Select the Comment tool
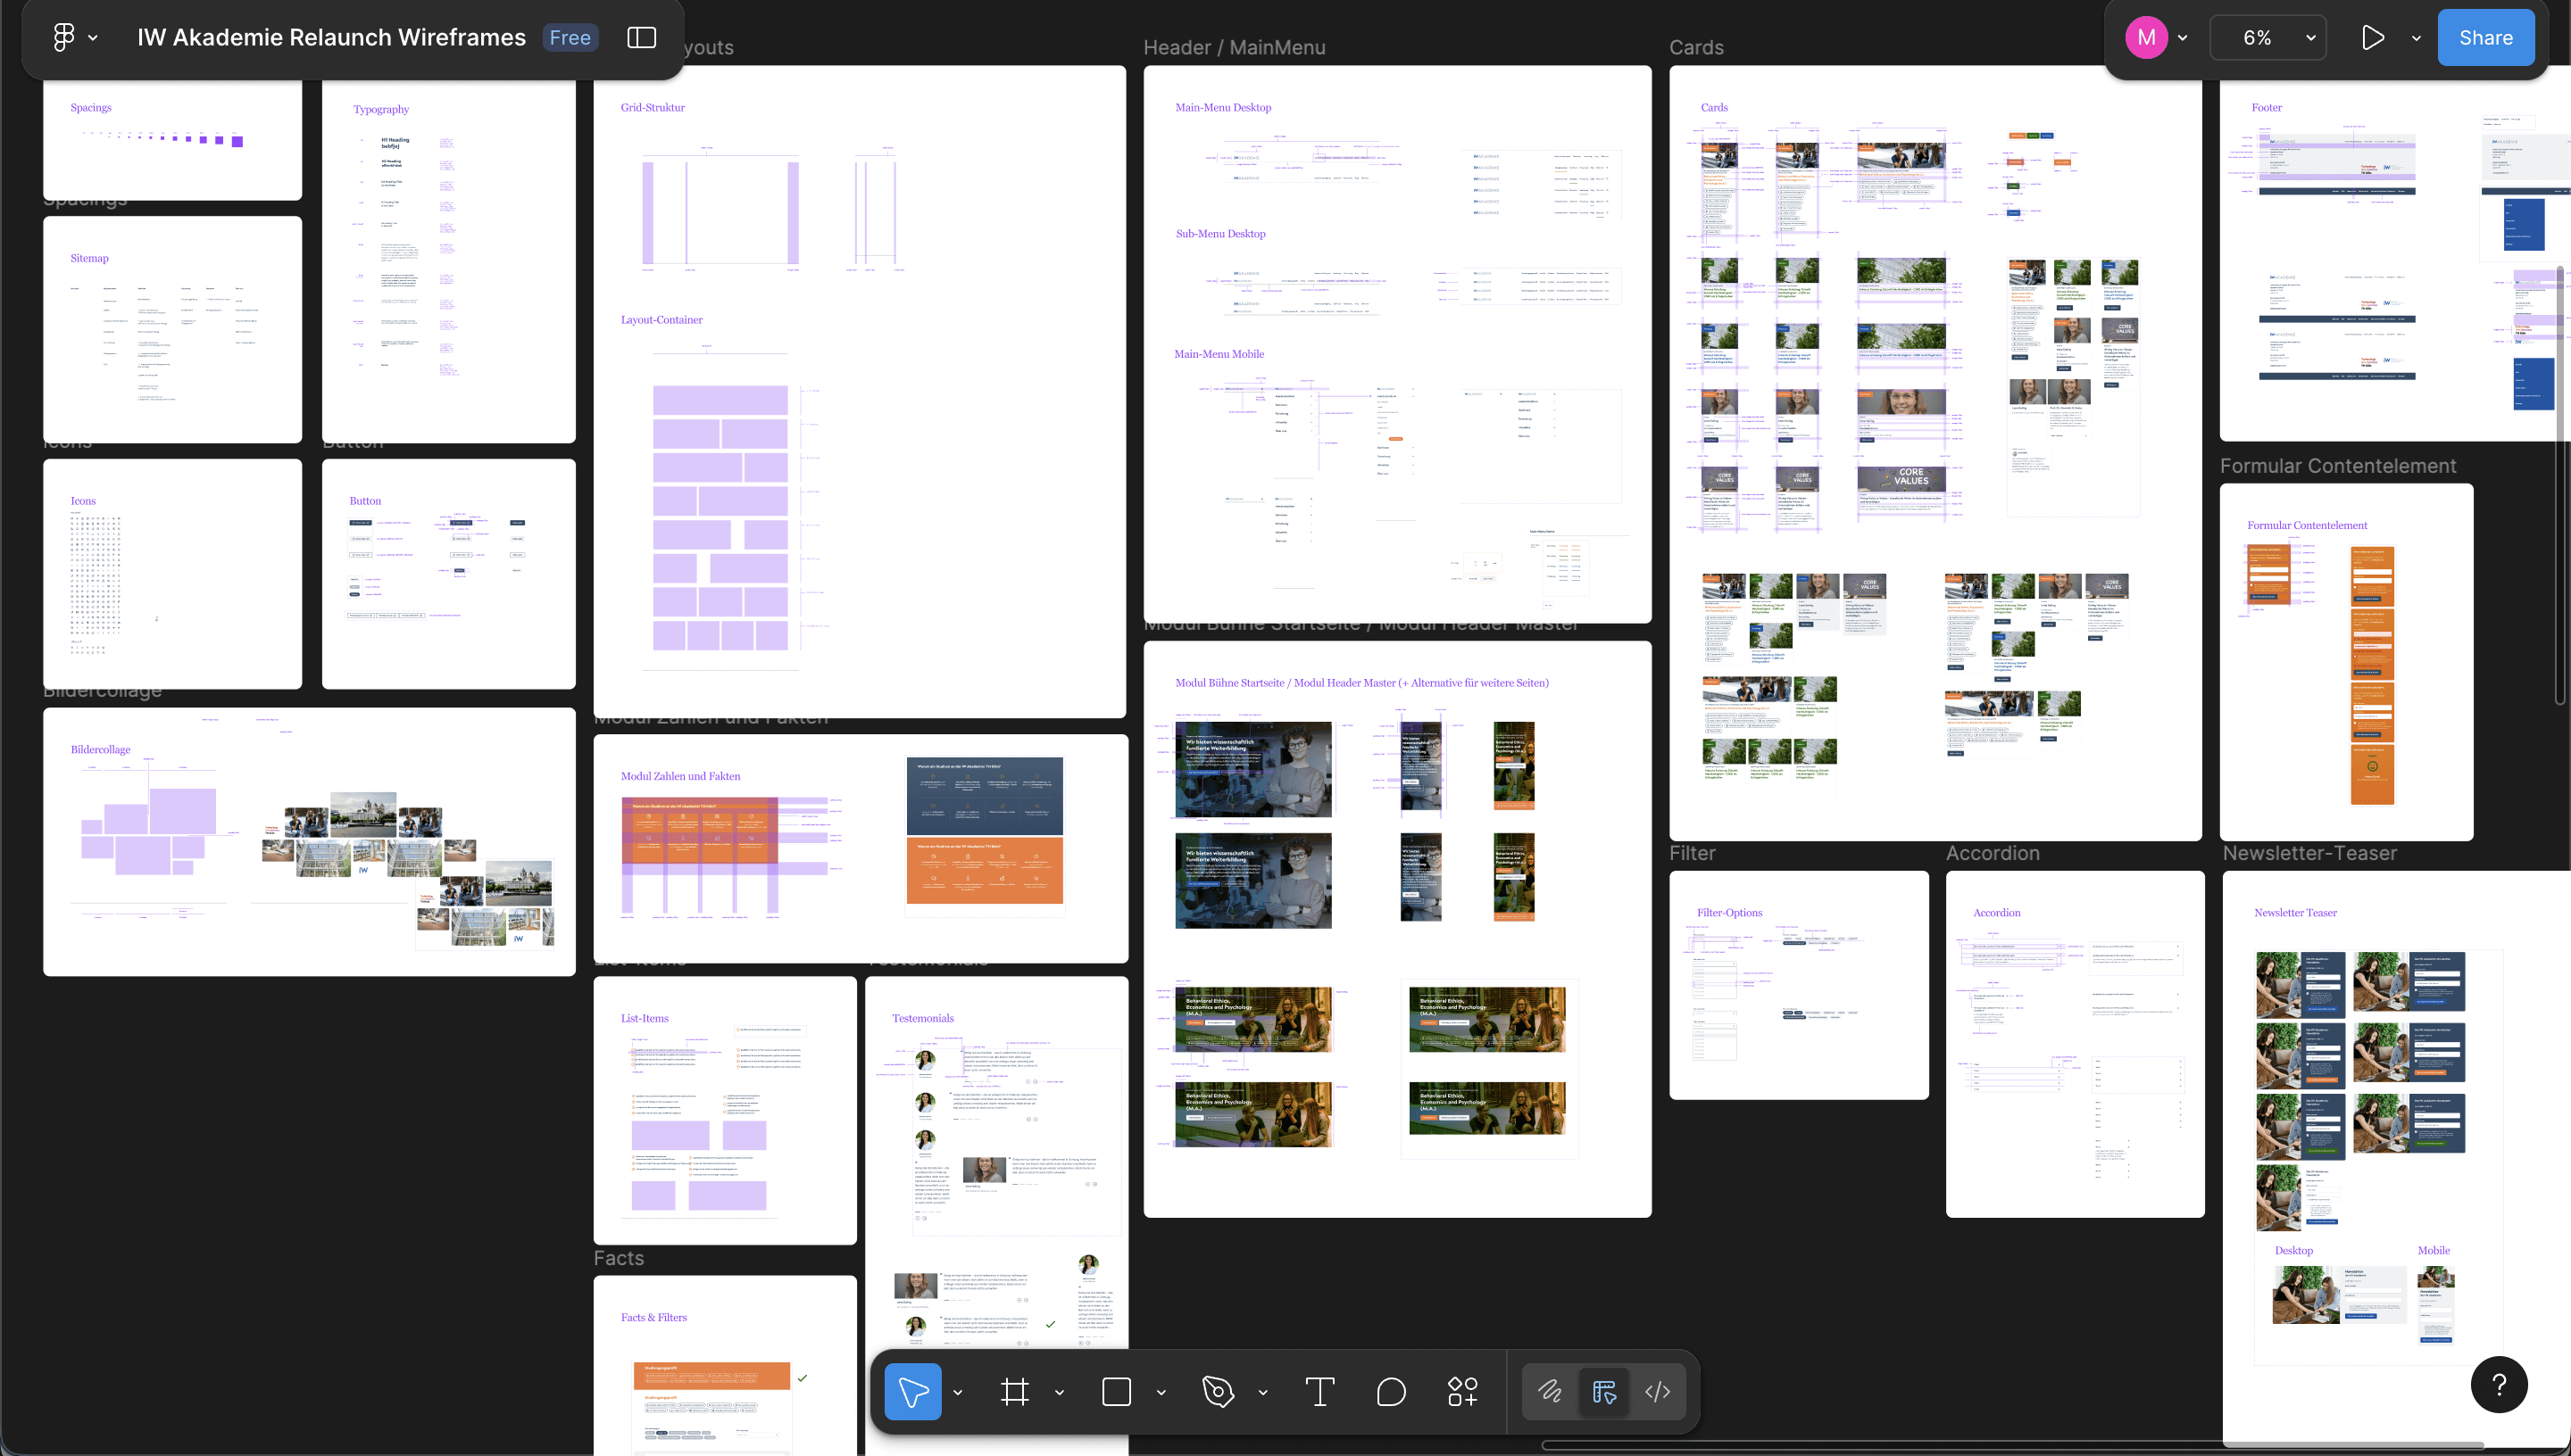This screenshot has height=1456, width=2571. [x=1391, y=1391]
